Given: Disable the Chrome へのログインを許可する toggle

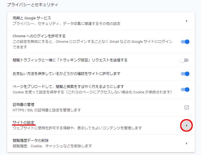Looking at the screenshot, I should coord(185,42).
